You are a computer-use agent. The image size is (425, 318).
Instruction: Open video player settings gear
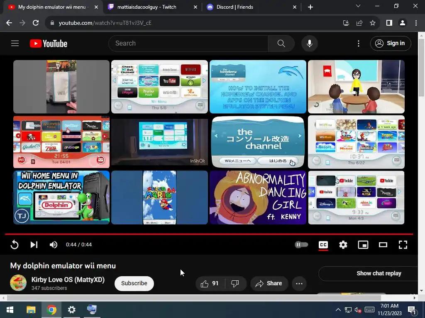point(343,245)
